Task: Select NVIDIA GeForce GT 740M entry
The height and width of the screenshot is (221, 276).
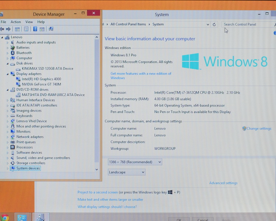Action: point(41,84)
